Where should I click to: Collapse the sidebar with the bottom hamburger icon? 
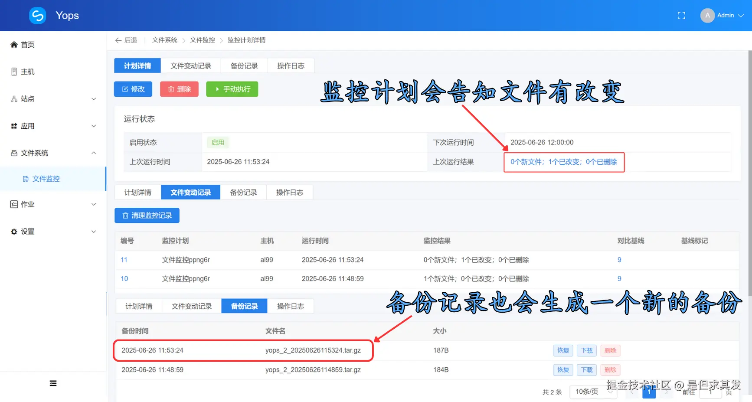(x=53, y=383)
